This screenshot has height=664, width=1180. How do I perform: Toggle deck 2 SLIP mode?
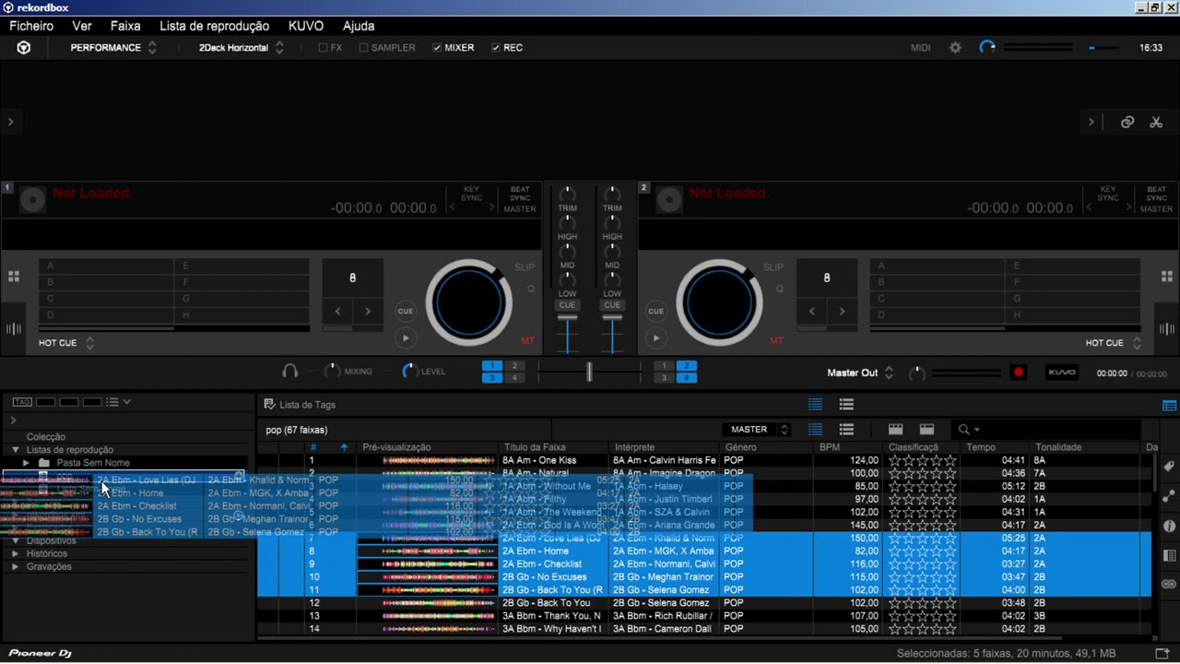[773, 267]
